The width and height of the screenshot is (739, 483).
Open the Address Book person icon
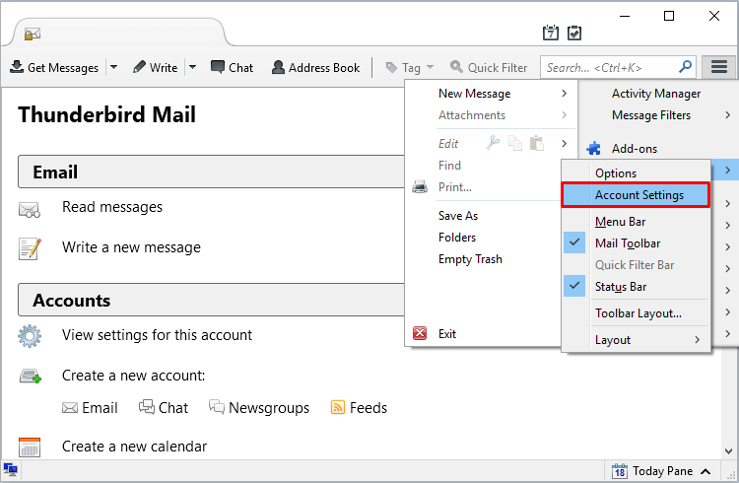(278, 67)
